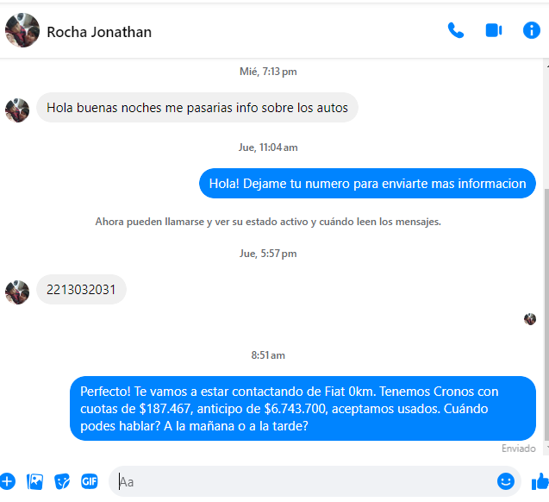
Task: Open the emoji picker in message box
Action: [506, 481]
